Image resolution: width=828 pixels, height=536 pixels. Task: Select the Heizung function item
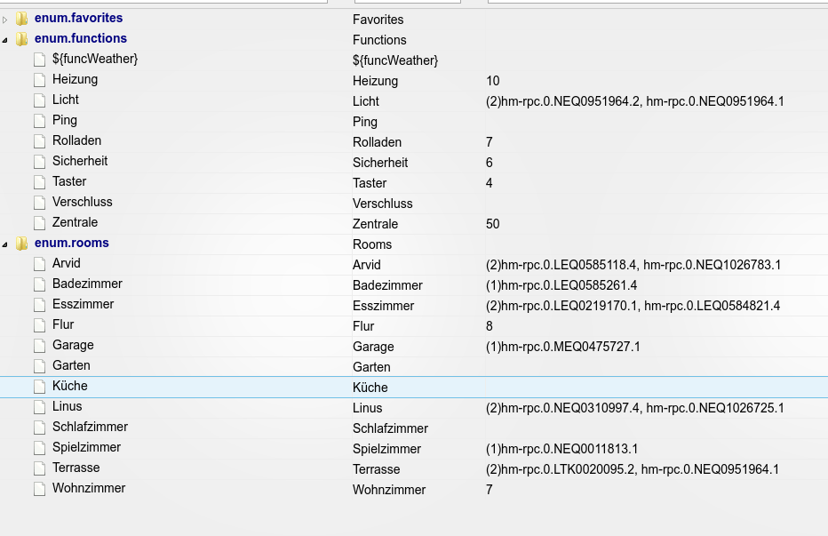coord(75,79)
